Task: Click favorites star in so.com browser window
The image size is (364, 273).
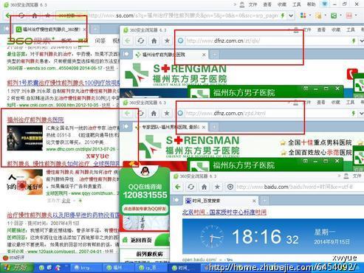Action: point(48,15)
